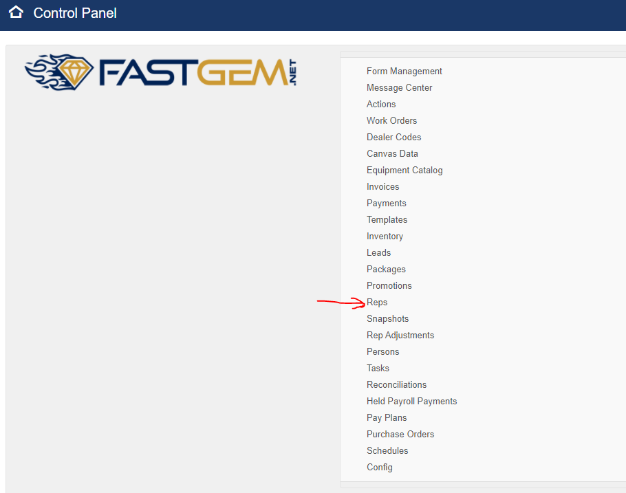This screenshot has height=493, width=626.
Task: Open Leads
Action: (x=378, y=252)
